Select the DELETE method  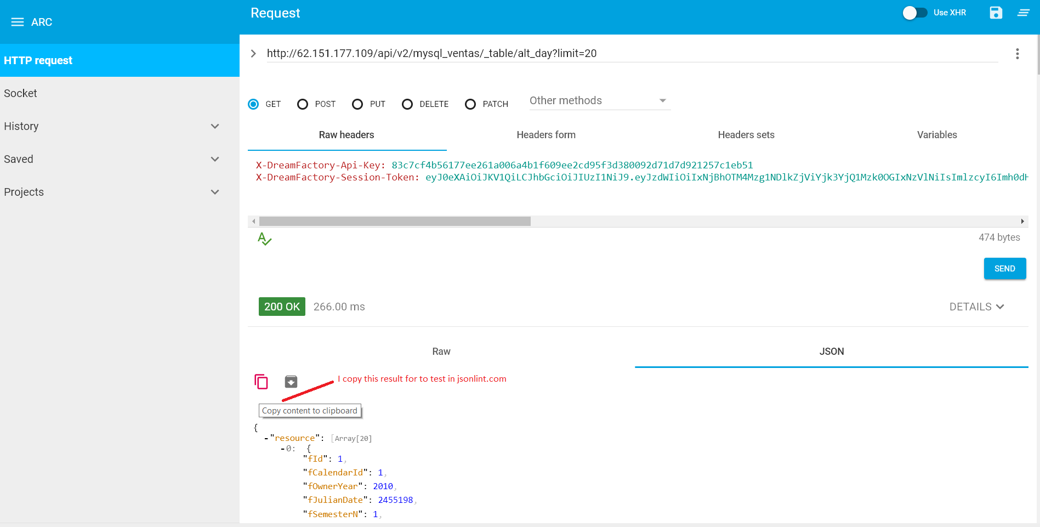tap(407, 104)
